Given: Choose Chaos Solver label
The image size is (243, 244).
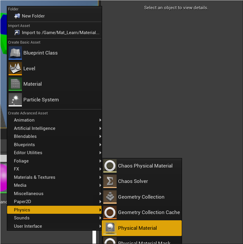Looking at the screenshot, I should [133, 181].
